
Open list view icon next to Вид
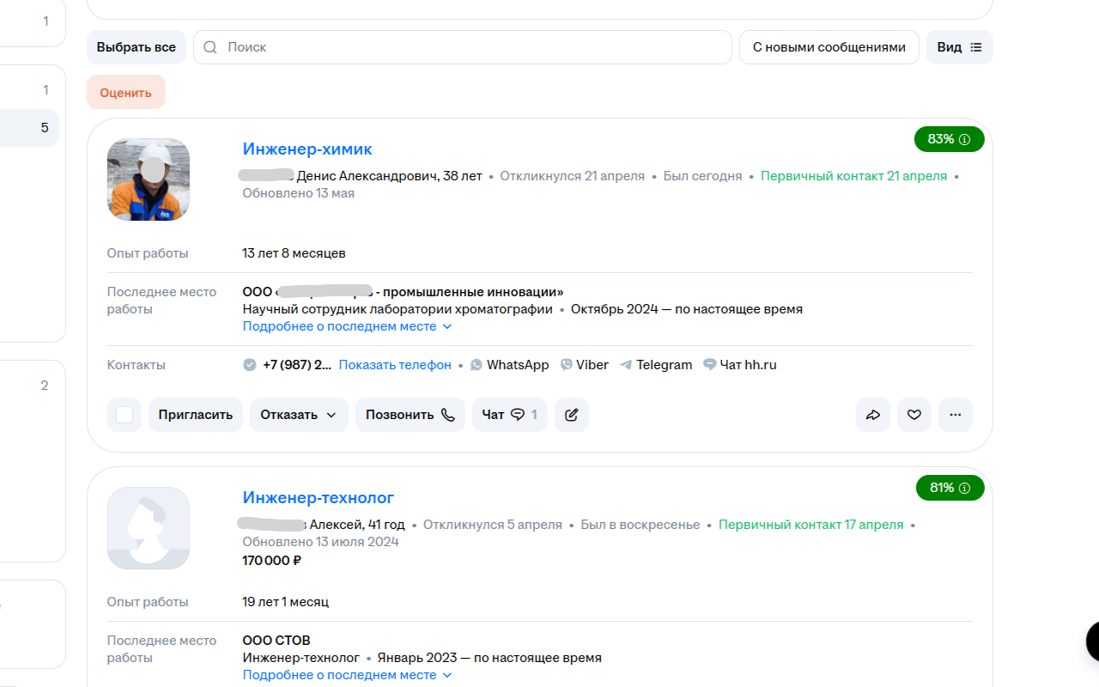(x=975, y=47)
